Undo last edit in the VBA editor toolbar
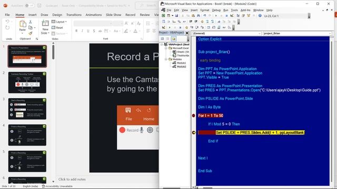The image size is (337, 189). [205, 16]
